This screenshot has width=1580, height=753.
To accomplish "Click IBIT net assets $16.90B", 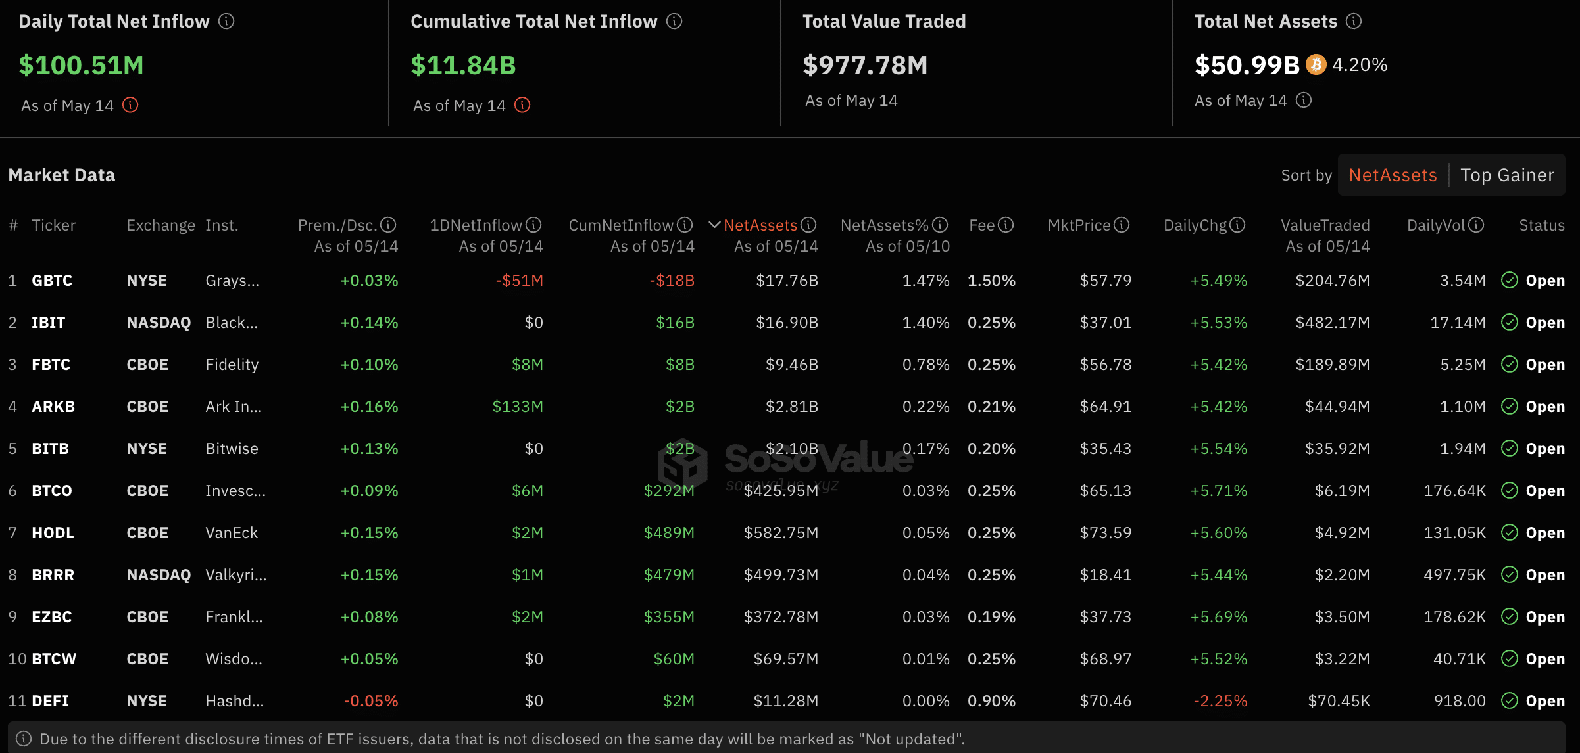I will click(787, 323).
